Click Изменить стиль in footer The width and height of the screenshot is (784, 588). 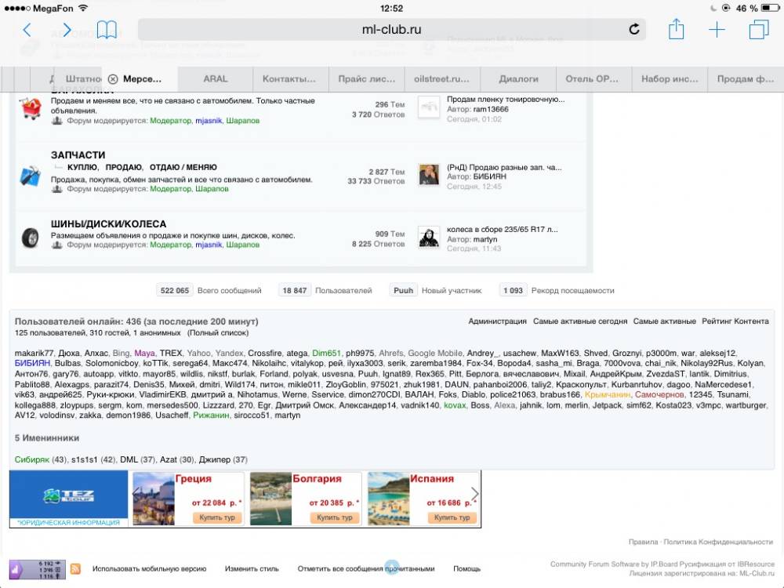click(x=252, y=568)
